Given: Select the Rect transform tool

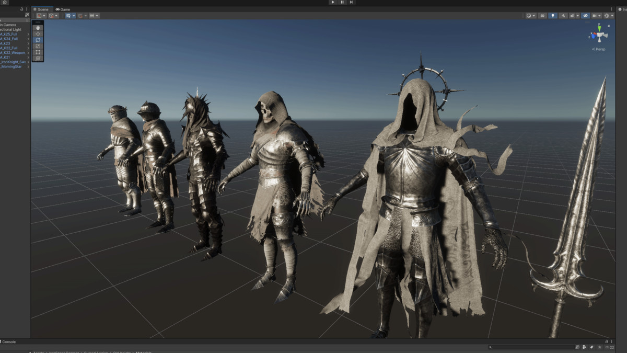Looking at the screenshot, I should 38,52.
